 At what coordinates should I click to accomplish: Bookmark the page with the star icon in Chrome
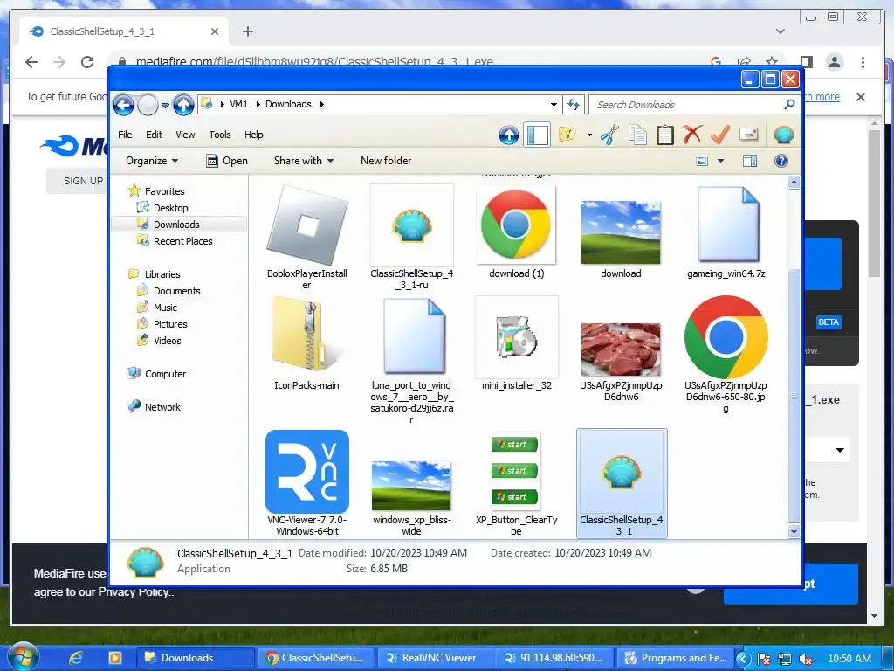pyautogui.click(x=772, y=62)
